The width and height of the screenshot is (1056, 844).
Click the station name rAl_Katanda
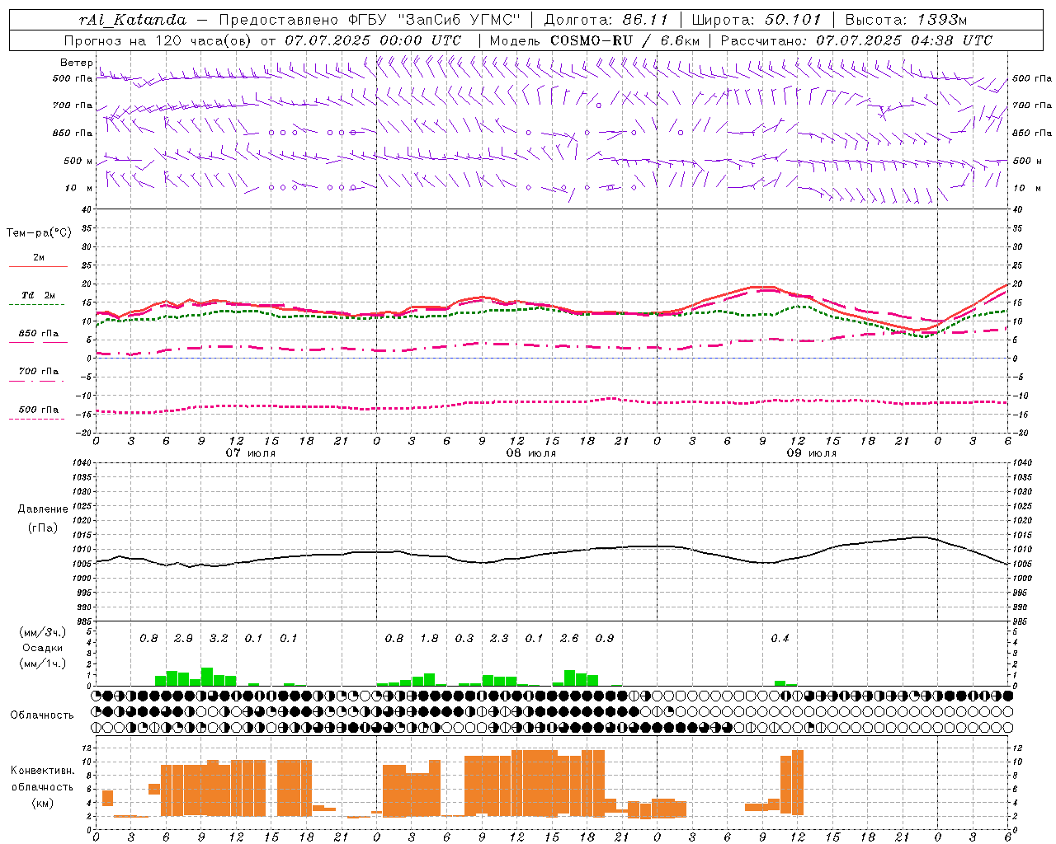[132, 20]
